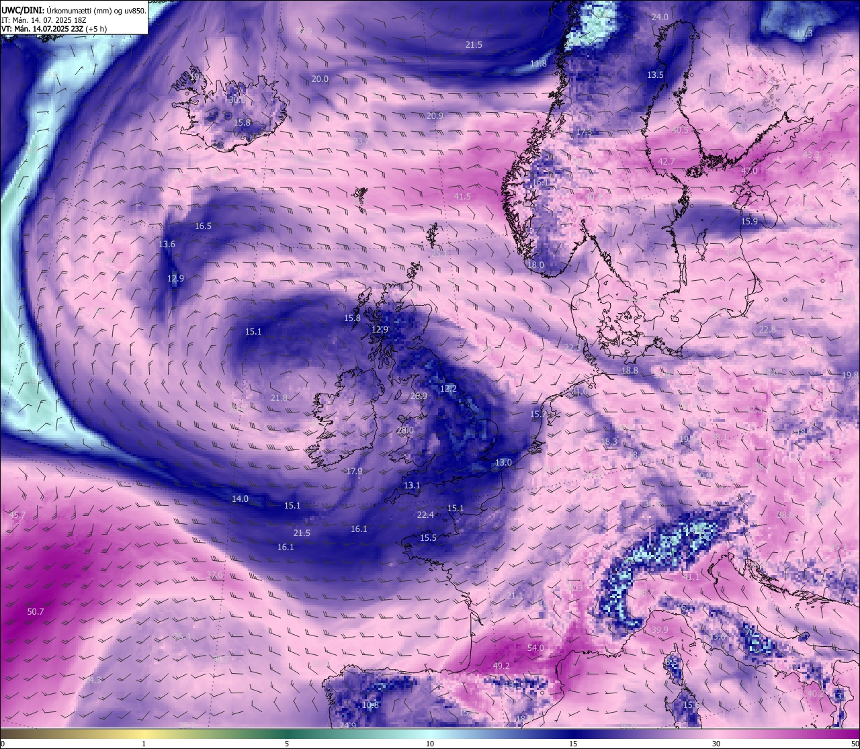The width and height of the screenshot is (860, 749).
Task: Click the 12.2 value over northern England
Action: [448, 388]
